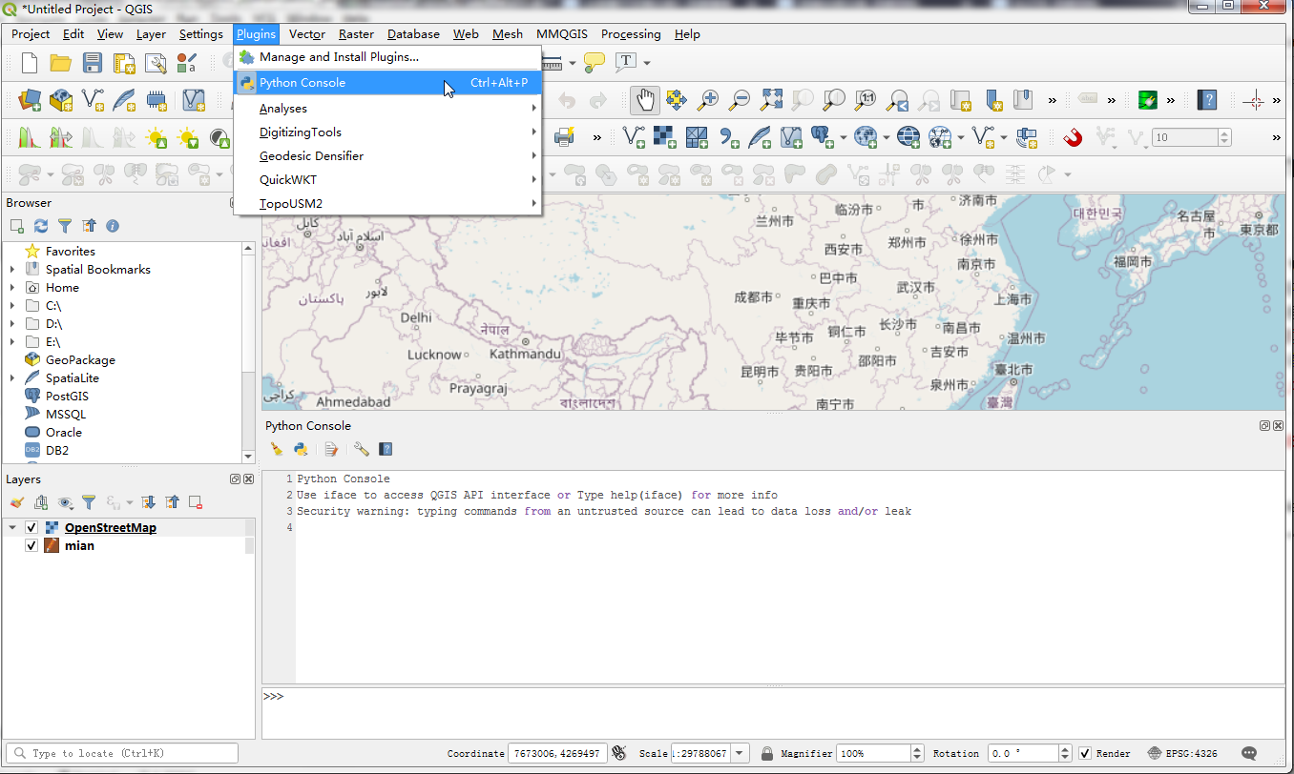Save the project with the floppy disk icon
This screenshot has height=774, width=1294.
tap(93, 63)
